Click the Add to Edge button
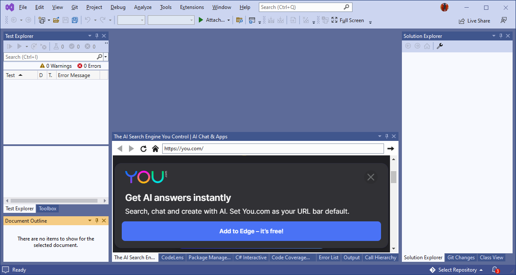 pos(251,231)
